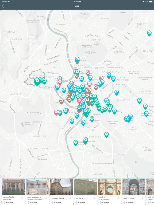
Task: Tap green monument pin above Holy Angel castle
Action: 60,78
